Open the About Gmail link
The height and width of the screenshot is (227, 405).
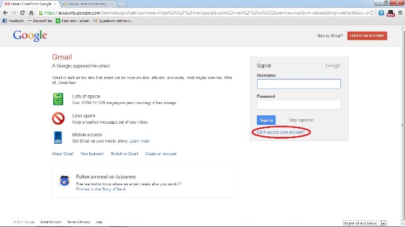click(63, 154)
